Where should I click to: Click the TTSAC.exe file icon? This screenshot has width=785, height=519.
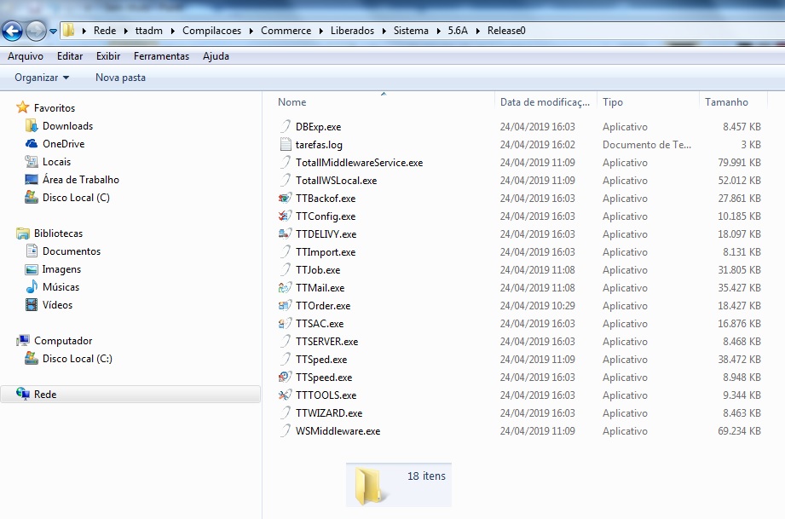[285, 324]
